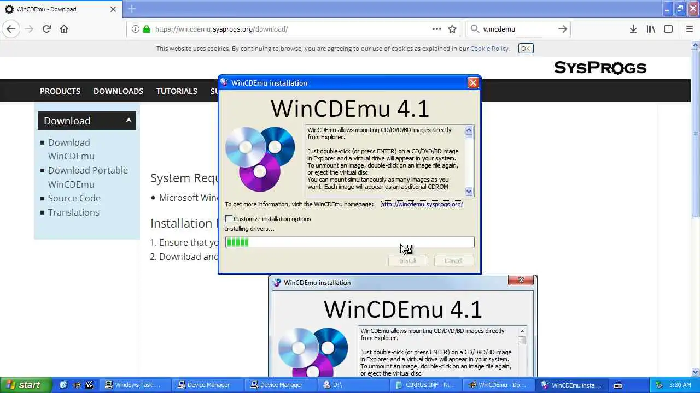
Task: Open the Firefox library icon
Action: 651,29
